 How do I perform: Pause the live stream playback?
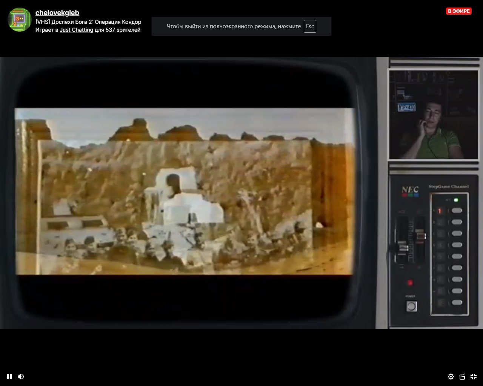coord(9,377)
